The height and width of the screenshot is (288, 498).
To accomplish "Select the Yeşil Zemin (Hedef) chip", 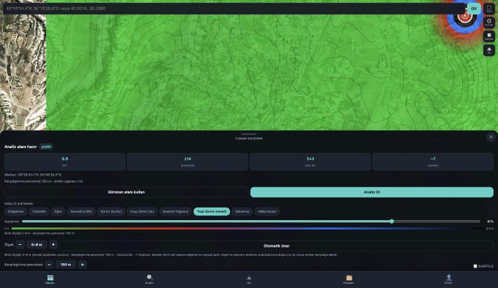I will [x=212, y=212].
